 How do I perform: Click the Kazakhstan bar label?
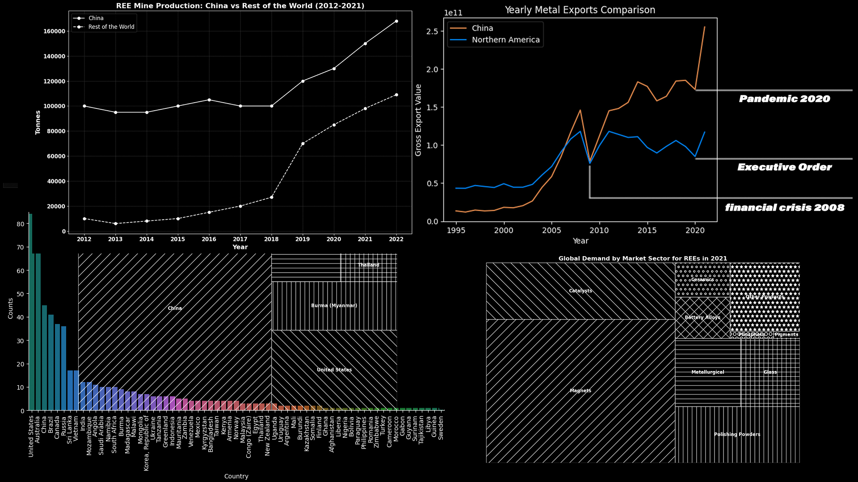point(307,434)
